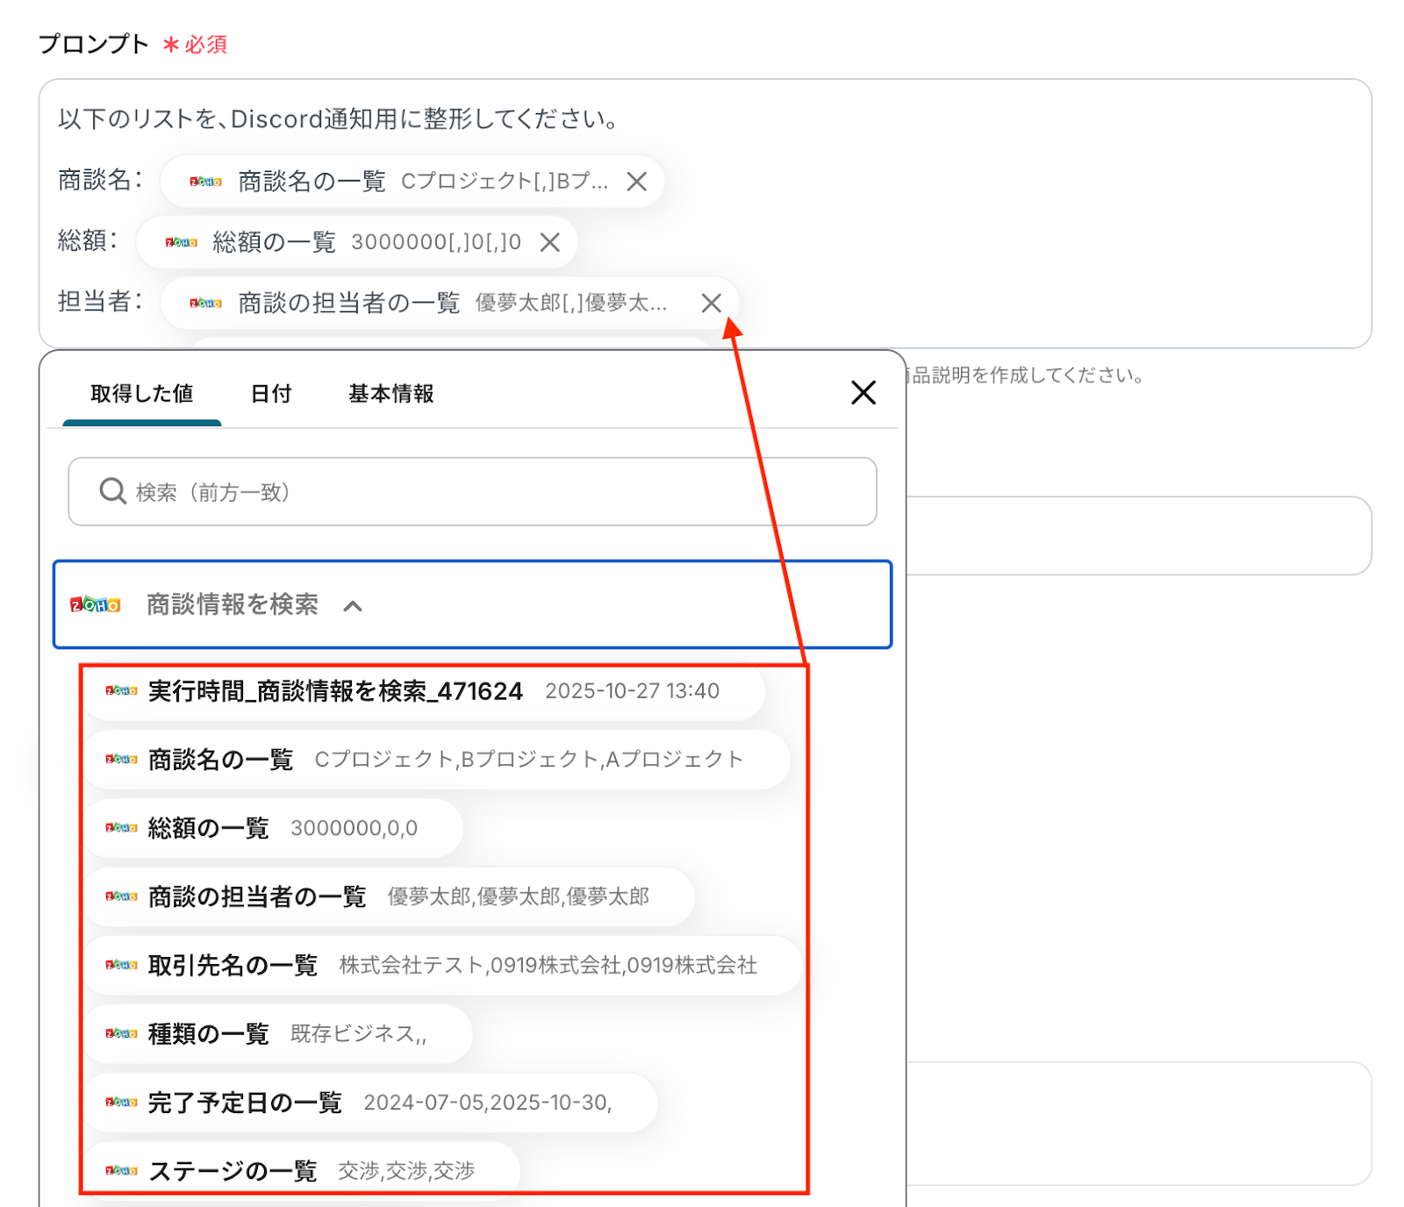Select 取引先名の一覧 in the value list

coord(443,965)
